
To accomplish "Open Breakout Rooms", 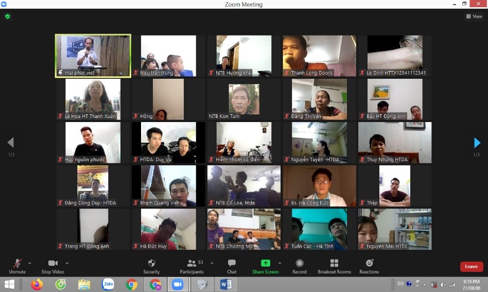I will [334, 266].
